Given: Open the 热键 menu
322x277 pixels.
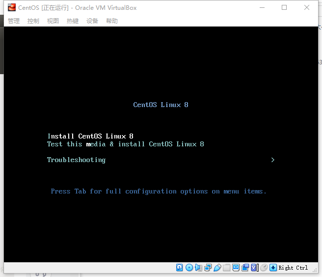Looking at the screenshot, I should (73, 21).
